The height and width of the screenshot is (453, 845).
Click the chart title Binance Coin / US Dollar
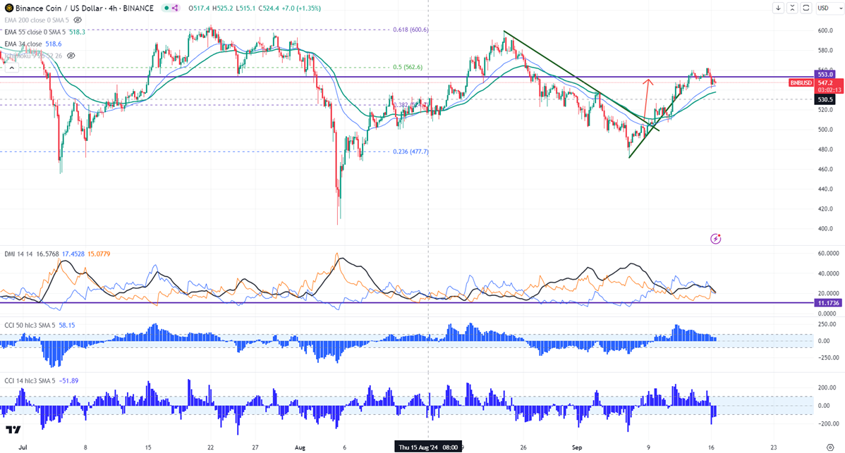(61, 8)
